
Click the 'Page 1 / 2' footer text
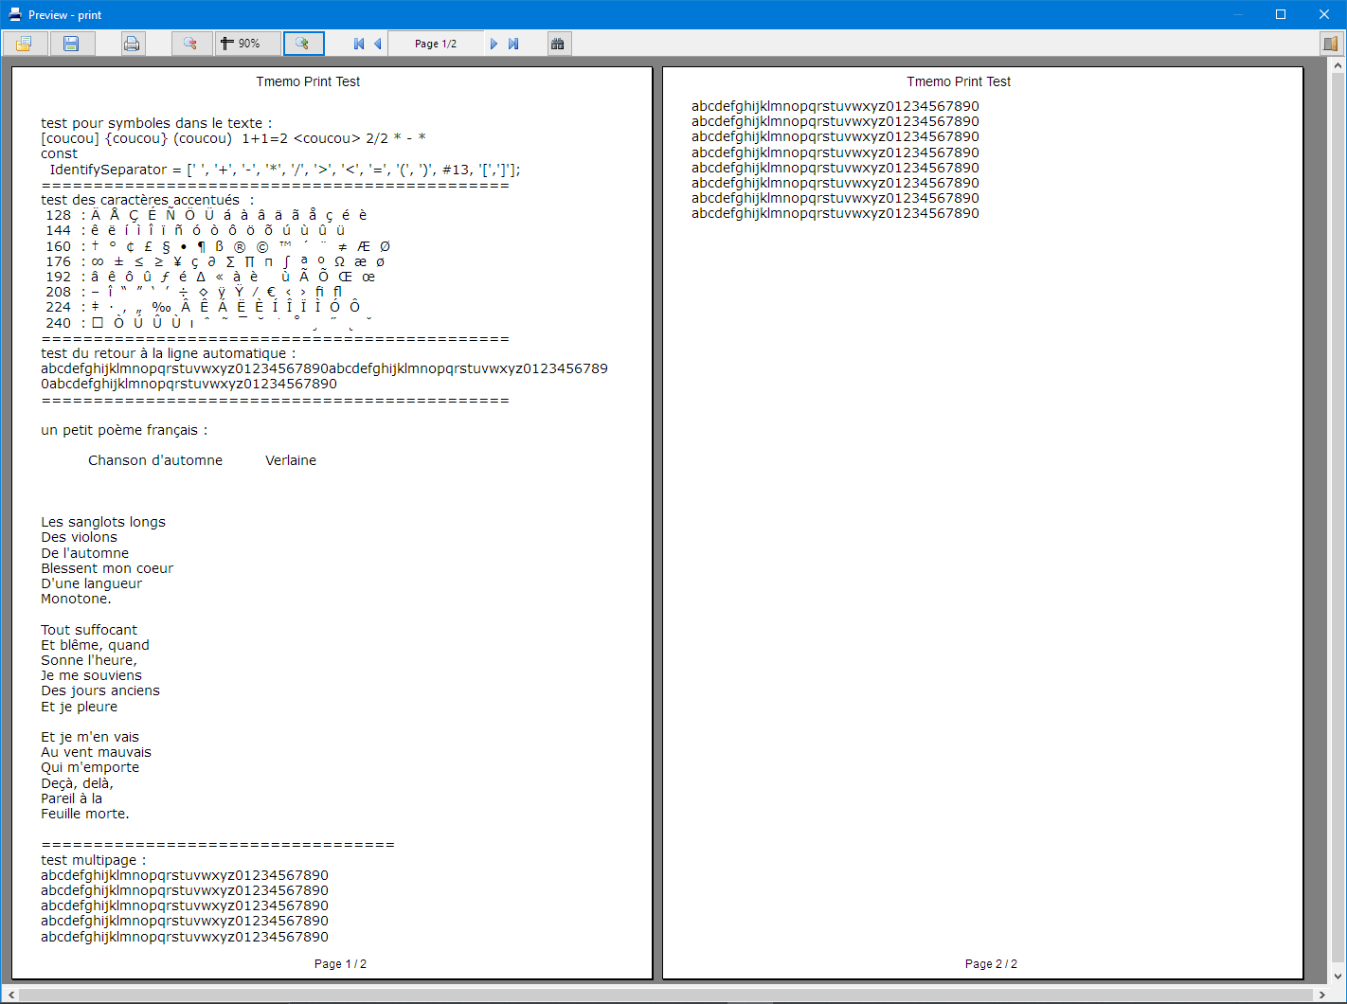coord(340,964)
